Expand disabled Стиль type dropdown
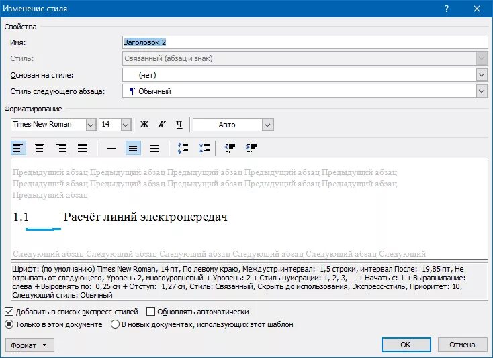Image resolution: width=493 pixels, height=358 pixels. [x=482, y=58]
